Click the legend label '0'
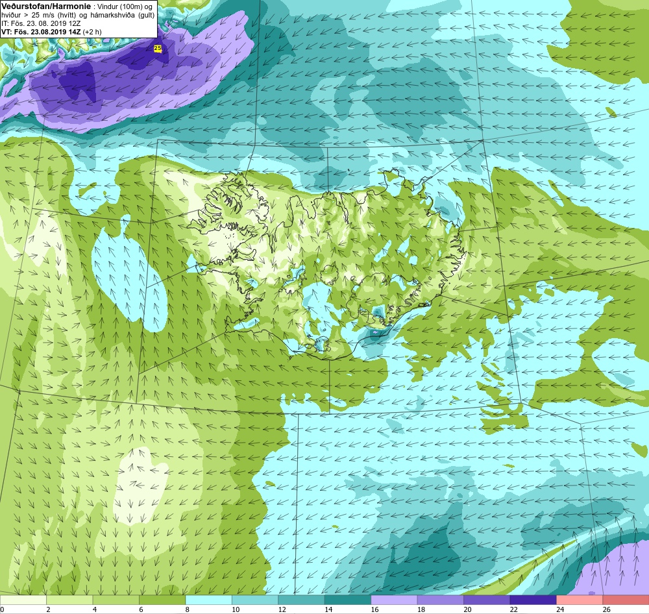The image size is (649, 614). pos(2,609)
